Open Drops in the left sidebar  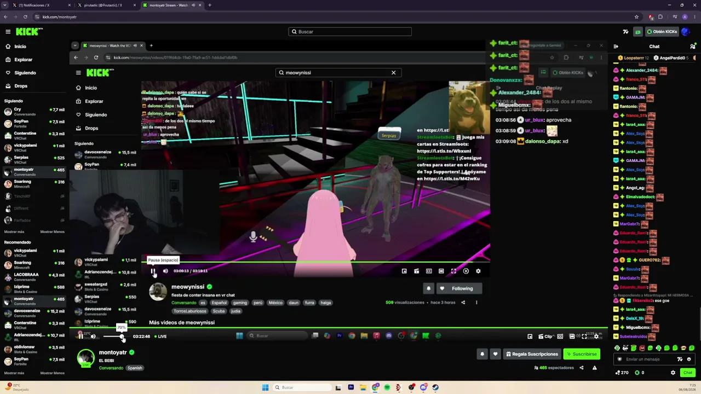[21, 86]
